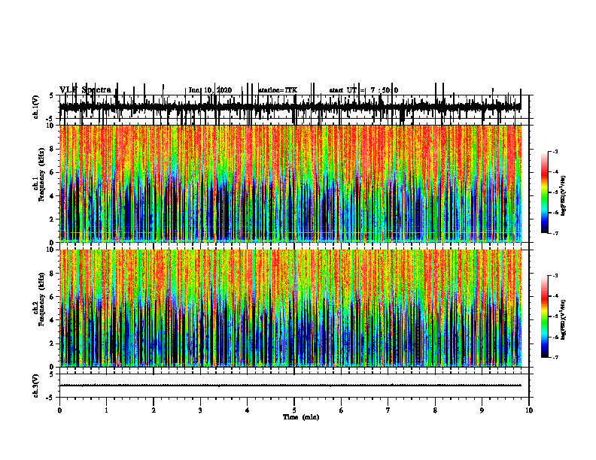The image size is (596, 460).
Task: Click the '4' kHz tick of ch.1 spectrogram
Action: [53, 196]
